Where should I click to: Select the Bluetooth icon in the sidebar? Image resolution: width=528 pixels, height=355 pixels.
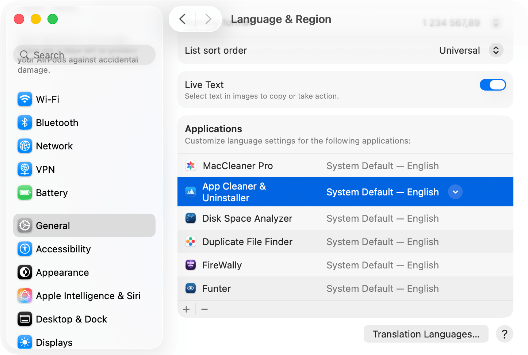click(x=24, y=122)
